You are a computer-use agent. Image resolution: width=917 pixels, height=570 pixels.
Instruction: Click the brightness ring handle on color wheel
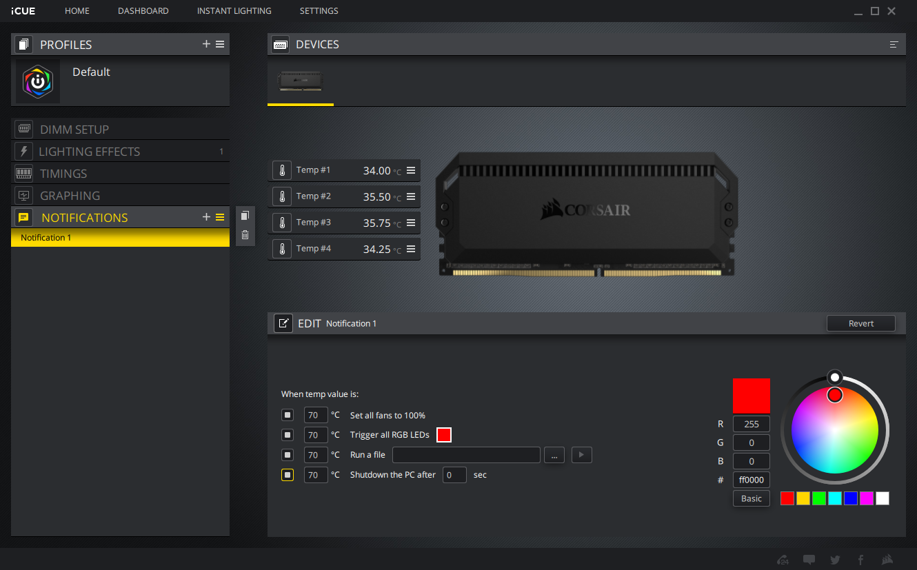click(x=835, y=377)
